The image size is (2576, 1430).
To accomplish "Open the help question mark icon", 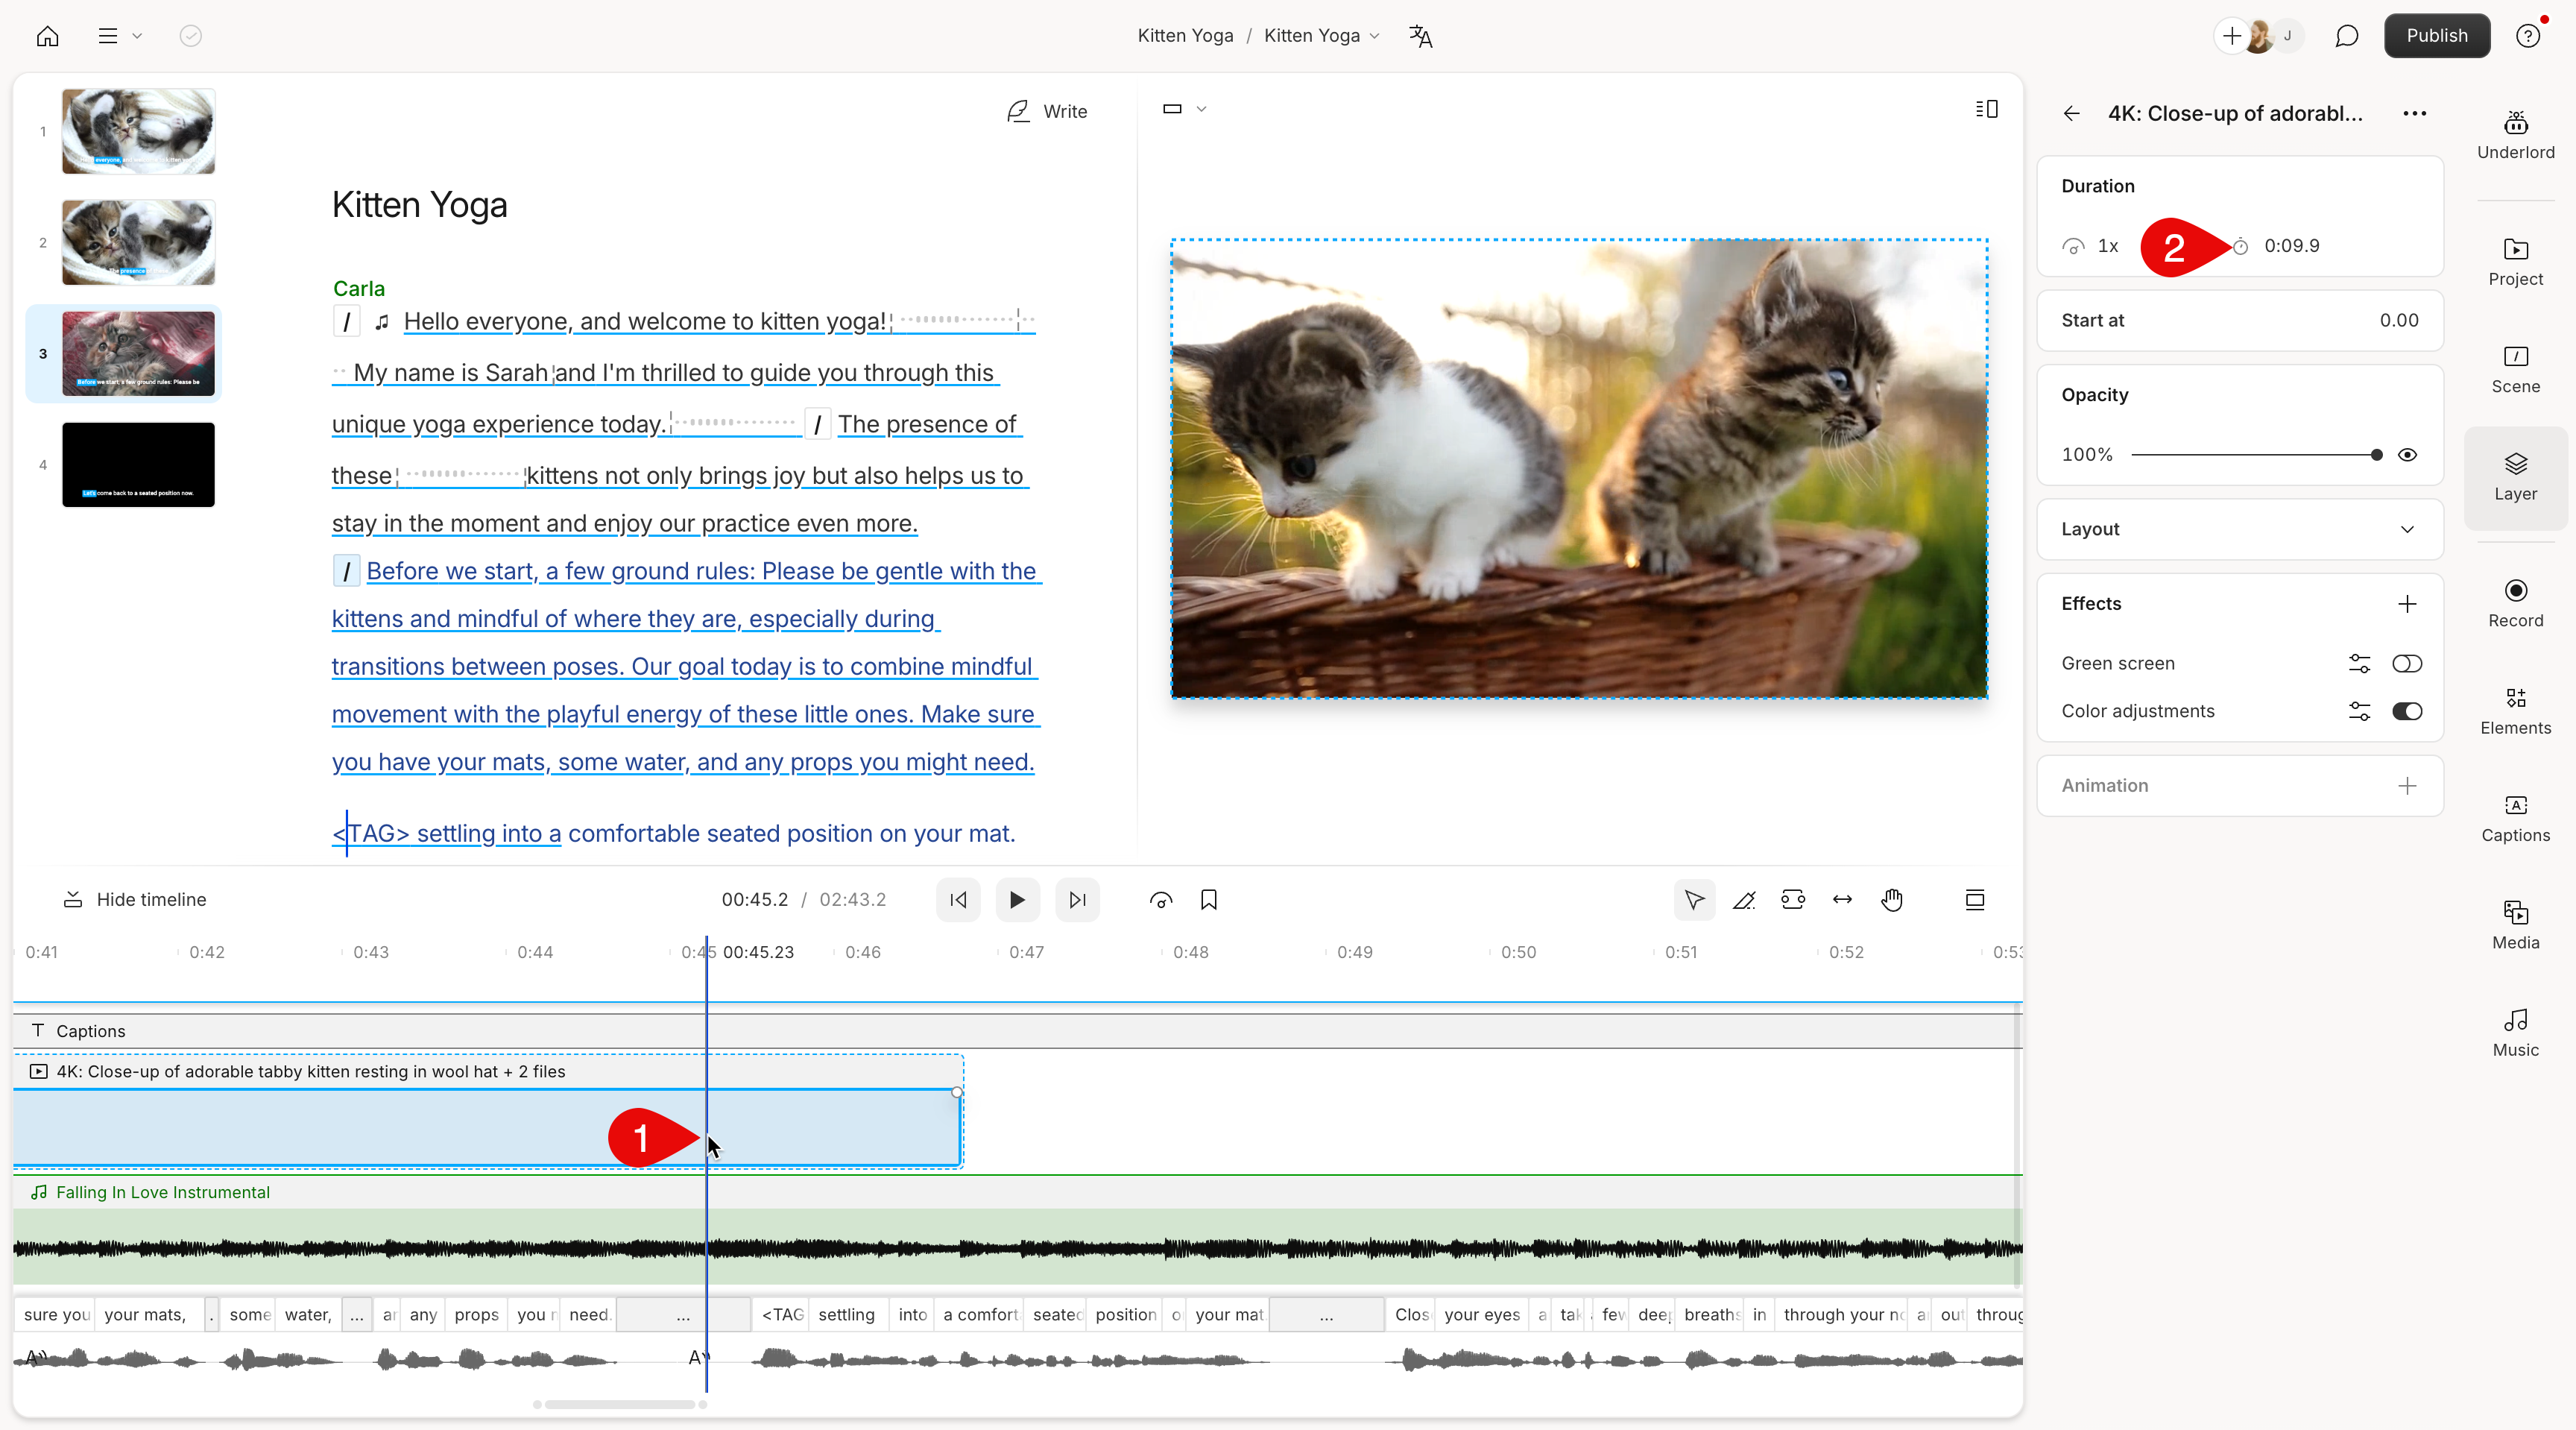I will tap(2527, 36).
